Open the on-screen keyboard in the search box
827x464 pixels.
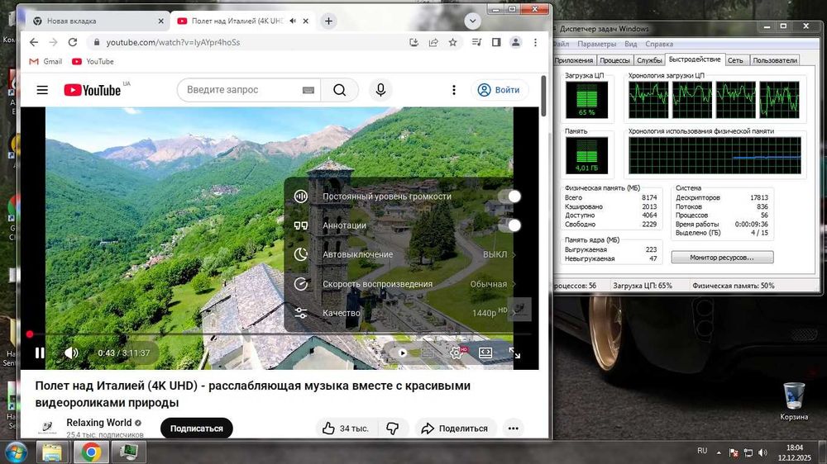click(308, 90)
